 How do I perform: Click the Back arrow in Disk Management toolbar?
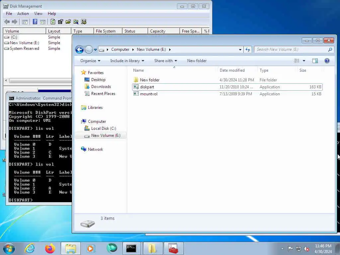[x=7, y=22]
